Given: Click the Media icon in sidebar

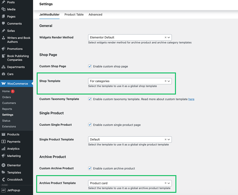Looking at the screenshot, I should click(x=3, y=9).
